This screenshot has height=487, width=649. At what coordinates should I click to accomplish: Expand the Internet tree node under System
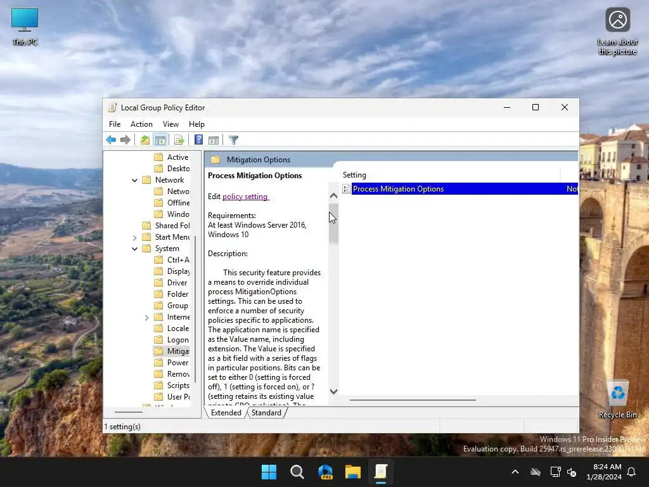146,318
